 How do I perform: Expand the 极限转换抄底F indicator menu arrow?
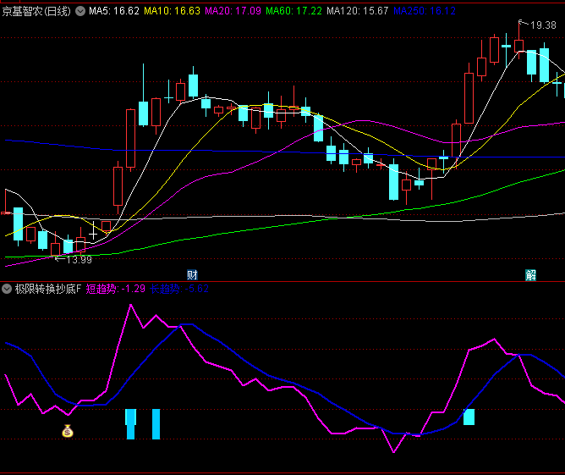[x=8, y=289]
